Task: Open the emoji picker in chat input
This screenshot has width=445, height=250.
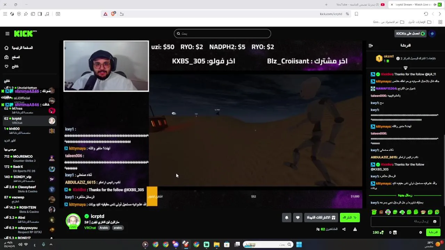Action: 435,222
